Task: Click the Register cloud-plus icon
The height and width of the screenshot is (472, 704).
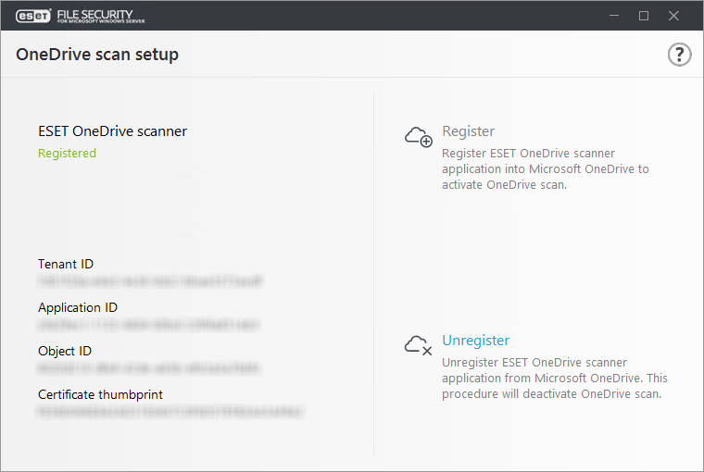Action: click(x=419, y=137)
